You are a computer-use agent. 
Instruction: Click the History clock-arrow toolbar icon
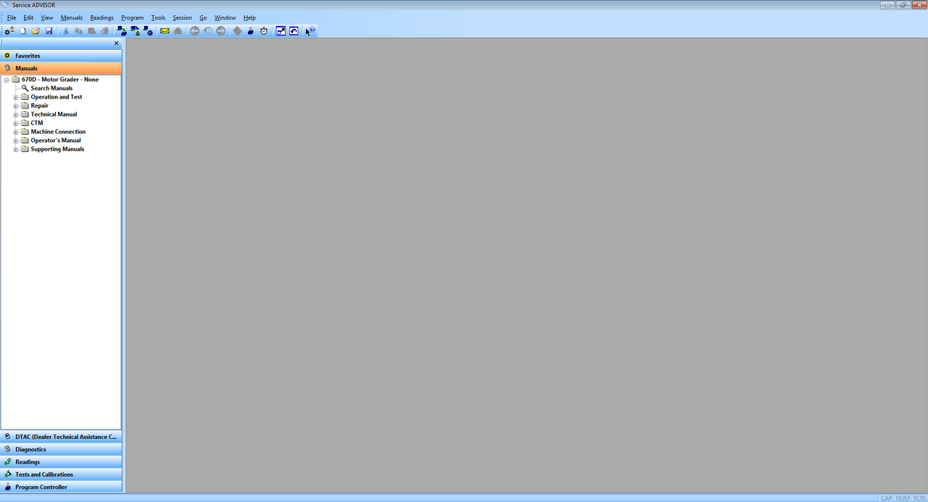[208, 31]
